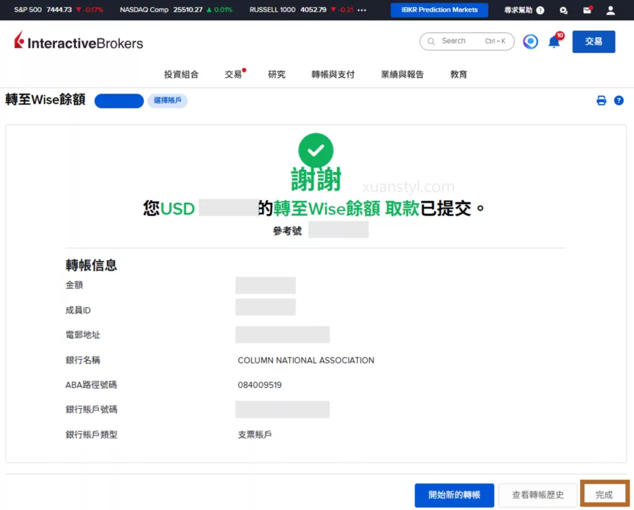The height and width of the screenshot is (510, 634).
Task: Select COLUMN NATIONAL ASSOCIATION bank name text
Action: [x=306, y=360]
